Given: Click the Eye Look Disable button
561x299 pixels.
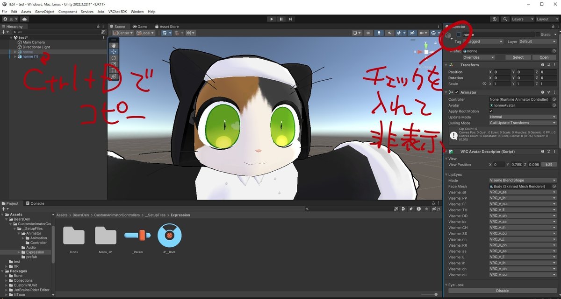Looking at the screenshot, I should [502, 291].
